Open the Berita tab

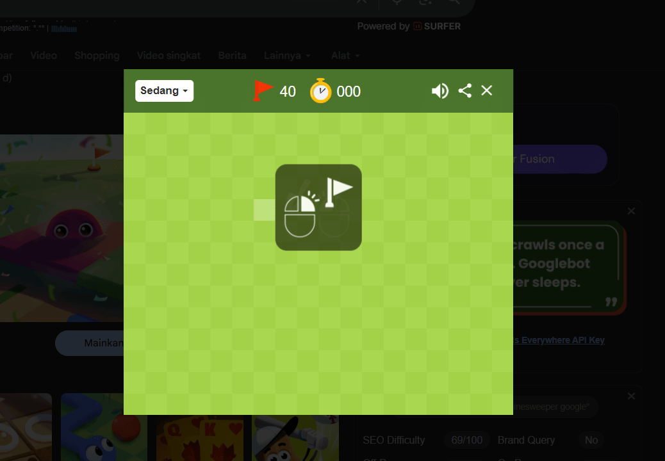point(232,56)
